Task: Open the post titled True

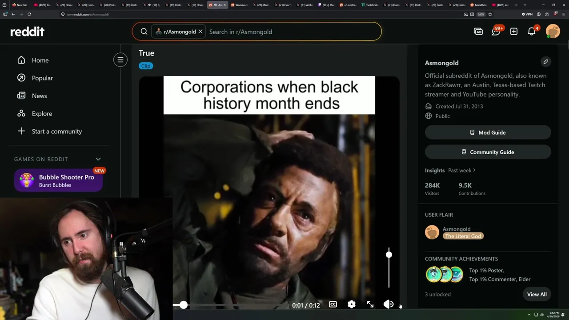Action: [146, 53]
